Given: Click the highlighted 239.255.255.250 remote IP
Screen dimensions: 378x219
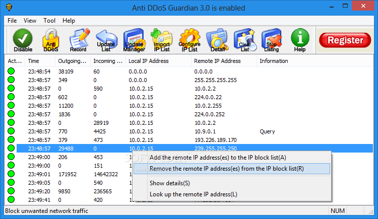Looking at the screenshot, I should 216,149.
